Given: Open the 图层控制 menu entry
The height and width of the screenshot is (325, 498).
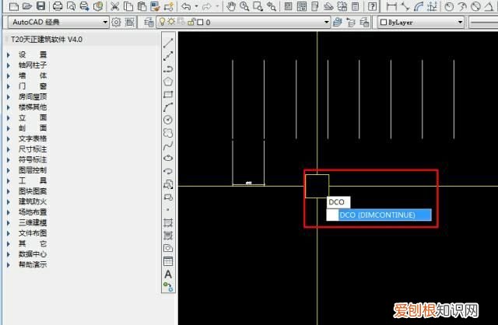Looking at the screenshot, I should coord(32,169).
